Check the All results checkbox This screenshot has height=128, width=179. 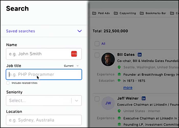point(97,44)
